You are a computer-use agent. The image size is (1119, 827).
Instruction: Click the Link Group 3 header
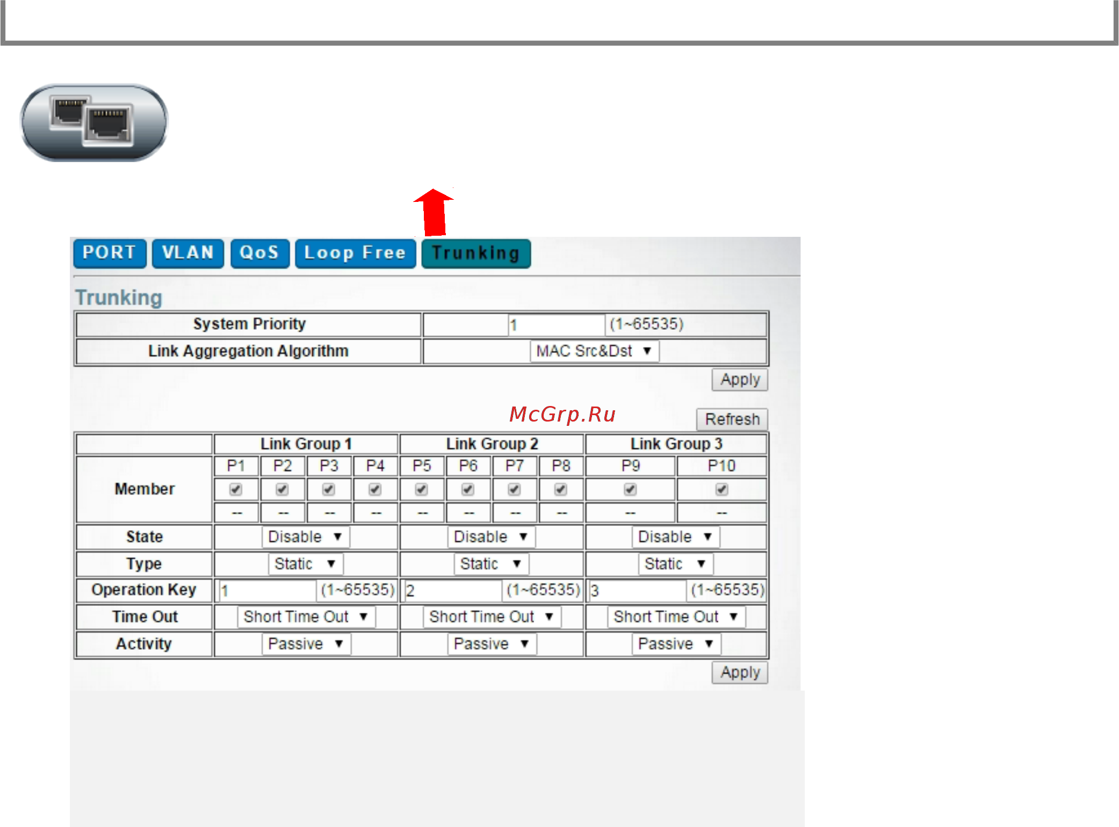(x=676, y=444)
